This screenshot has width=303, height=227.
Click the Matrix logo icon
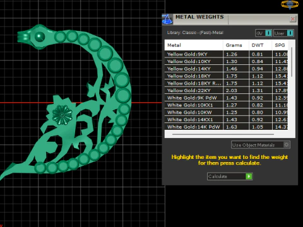[x=290, y=4]
